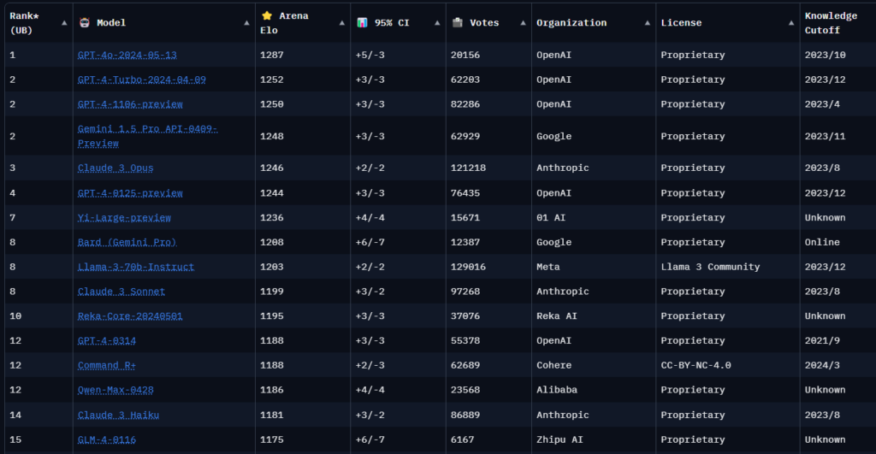
Task: Select Elo value 1246 for Claude 3 Opus
Action: point(271,168)
